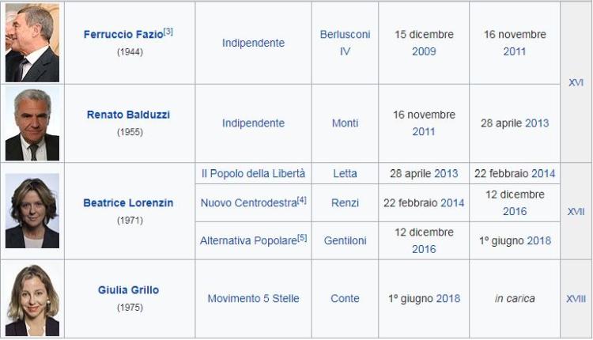Open the Il Popolo della Libertà party link

tap(253, 173)
